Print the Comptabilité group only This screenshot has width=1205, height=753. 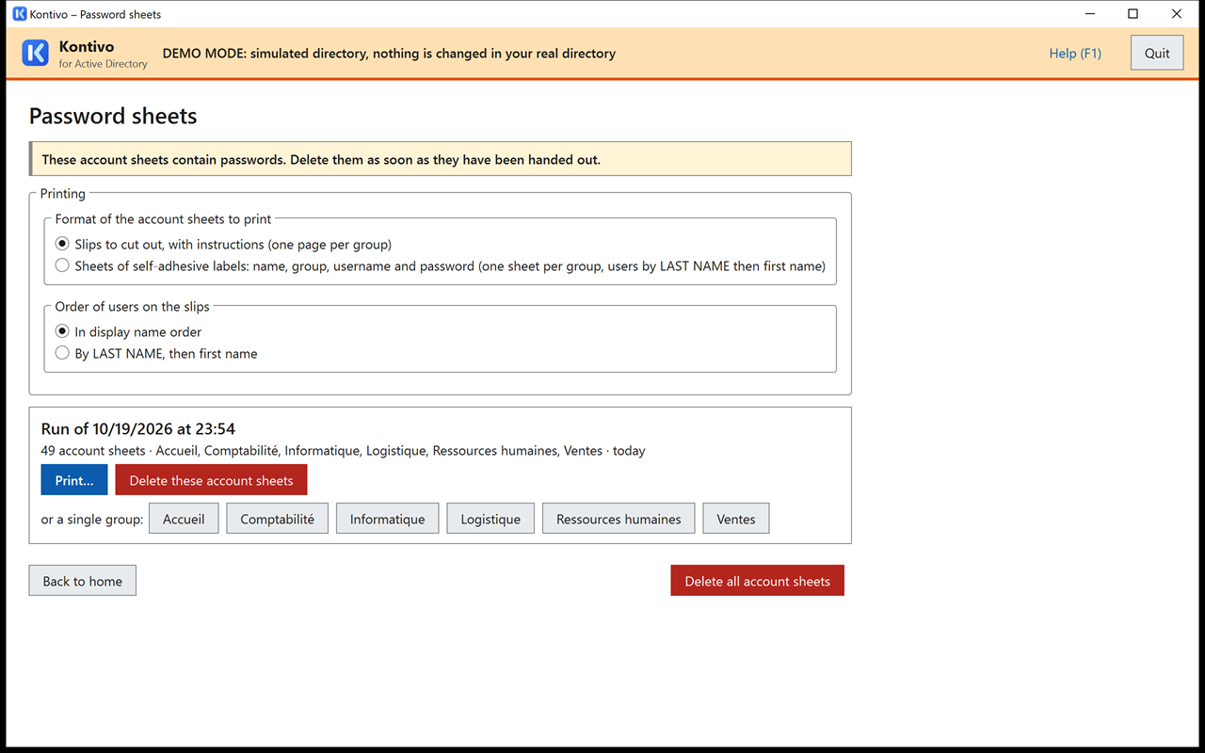(x=277, y=519)
